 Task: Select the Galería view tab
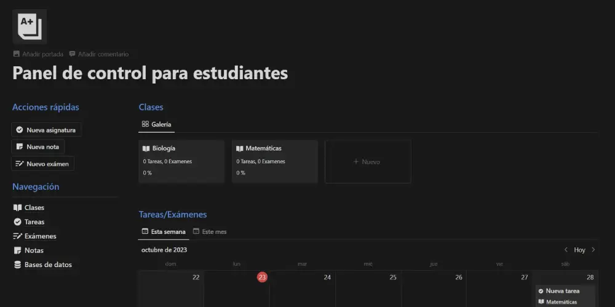[x=156, y=124]
